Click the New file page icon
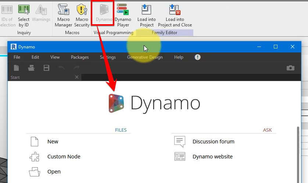 click(x=35, y=142)
